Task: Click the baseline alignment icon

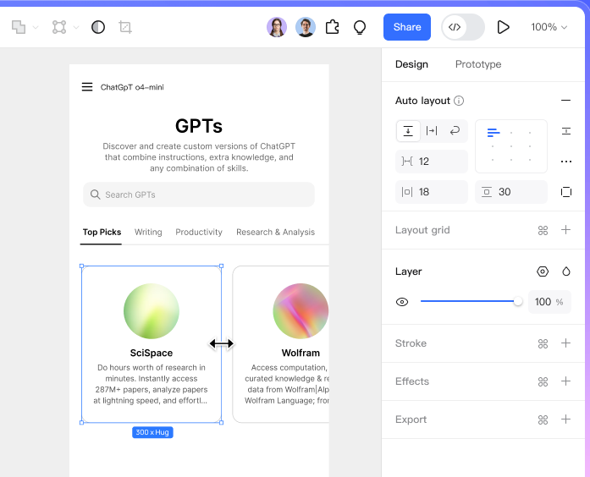Action: tap(566, 131)
